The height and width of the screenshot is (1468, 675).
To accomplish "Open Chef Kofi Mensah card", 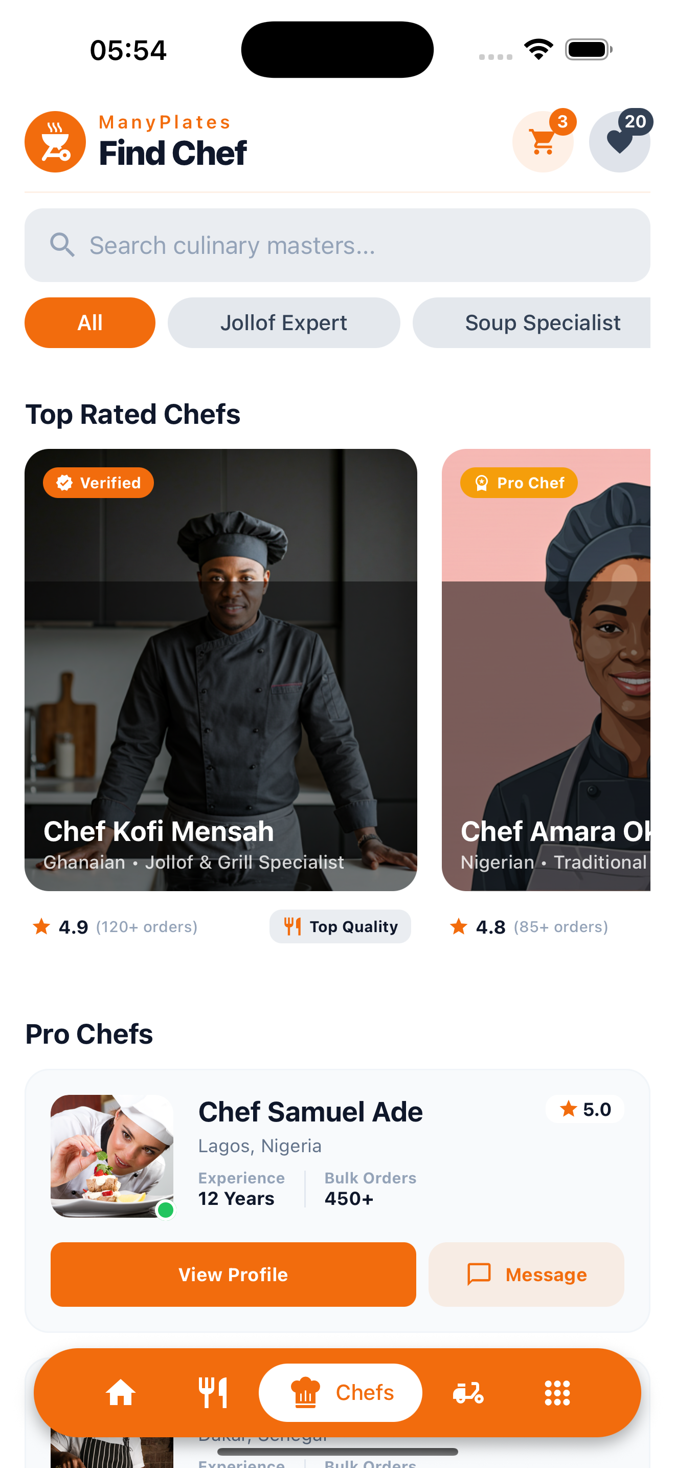I will pyautogui.click(x=221, y=670).
